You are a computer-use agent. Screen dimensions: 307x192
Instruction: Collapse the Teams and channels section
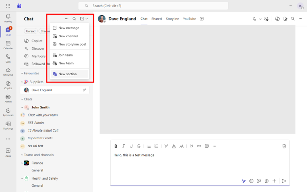click(22, 155)
